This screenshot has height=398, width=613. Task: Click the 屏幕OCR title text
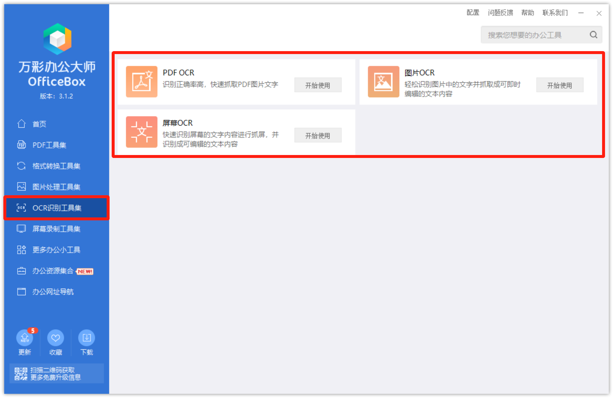(178, 123)
